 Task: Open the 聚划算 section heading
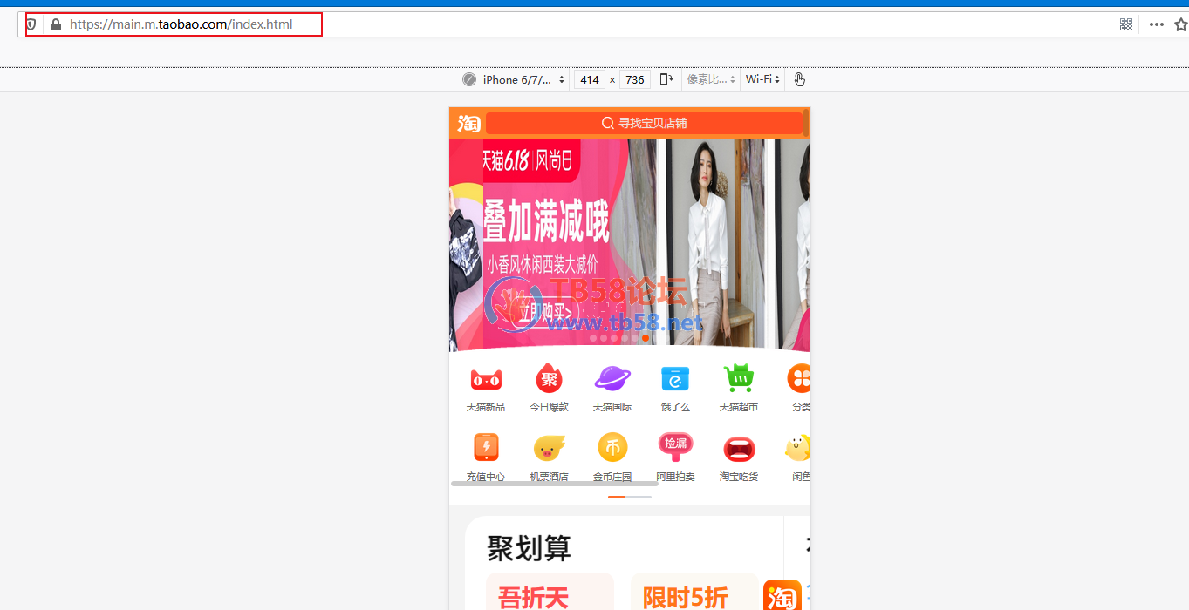coord(529,549)
